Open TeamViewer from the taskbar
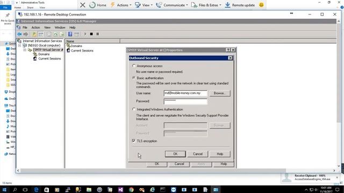The image size is (344, 193). (x=173, y=189)
